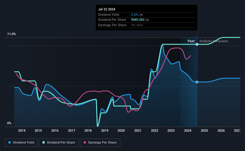This screenshot has width=245, height=151.
Task: Click 'Earnings Per Share' tooltip row label
Action: tap(112, 25)
